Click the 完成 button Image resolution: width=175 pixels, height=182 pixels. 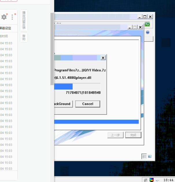coord(133,135)
